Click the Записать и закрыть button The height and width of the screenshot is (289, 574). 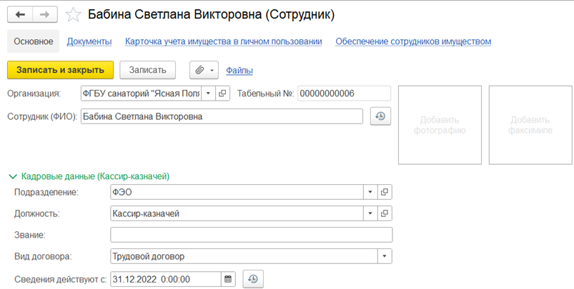tap(60, 70)
